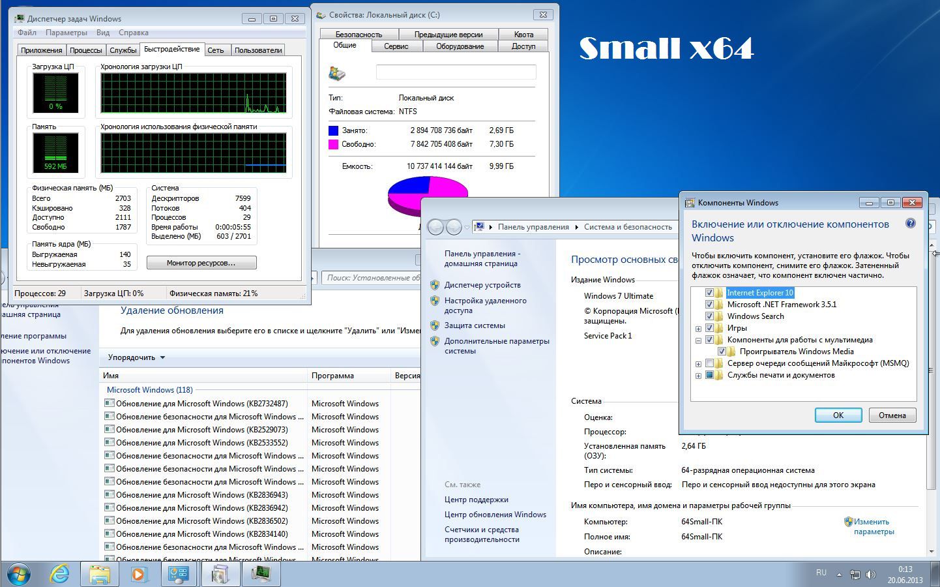940x587 pixels.
Task: Expand the MSMQ server tree node
Action: click(x=698, y=364)
